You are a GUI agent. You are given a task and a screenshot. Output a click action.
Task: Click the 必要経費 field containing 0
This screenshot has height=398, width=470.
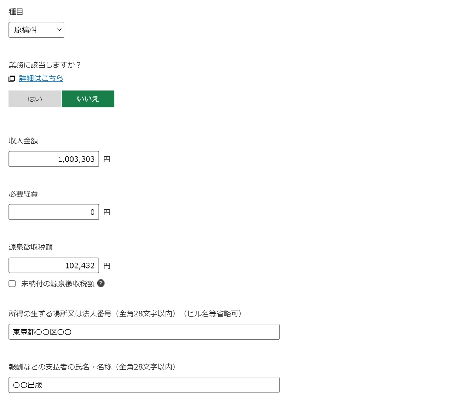(54, 212)
